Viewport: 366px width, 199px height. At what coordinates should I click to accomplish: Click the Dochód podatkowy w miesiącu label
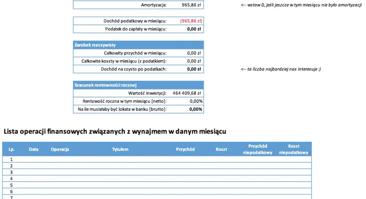(x=135, y=21)
